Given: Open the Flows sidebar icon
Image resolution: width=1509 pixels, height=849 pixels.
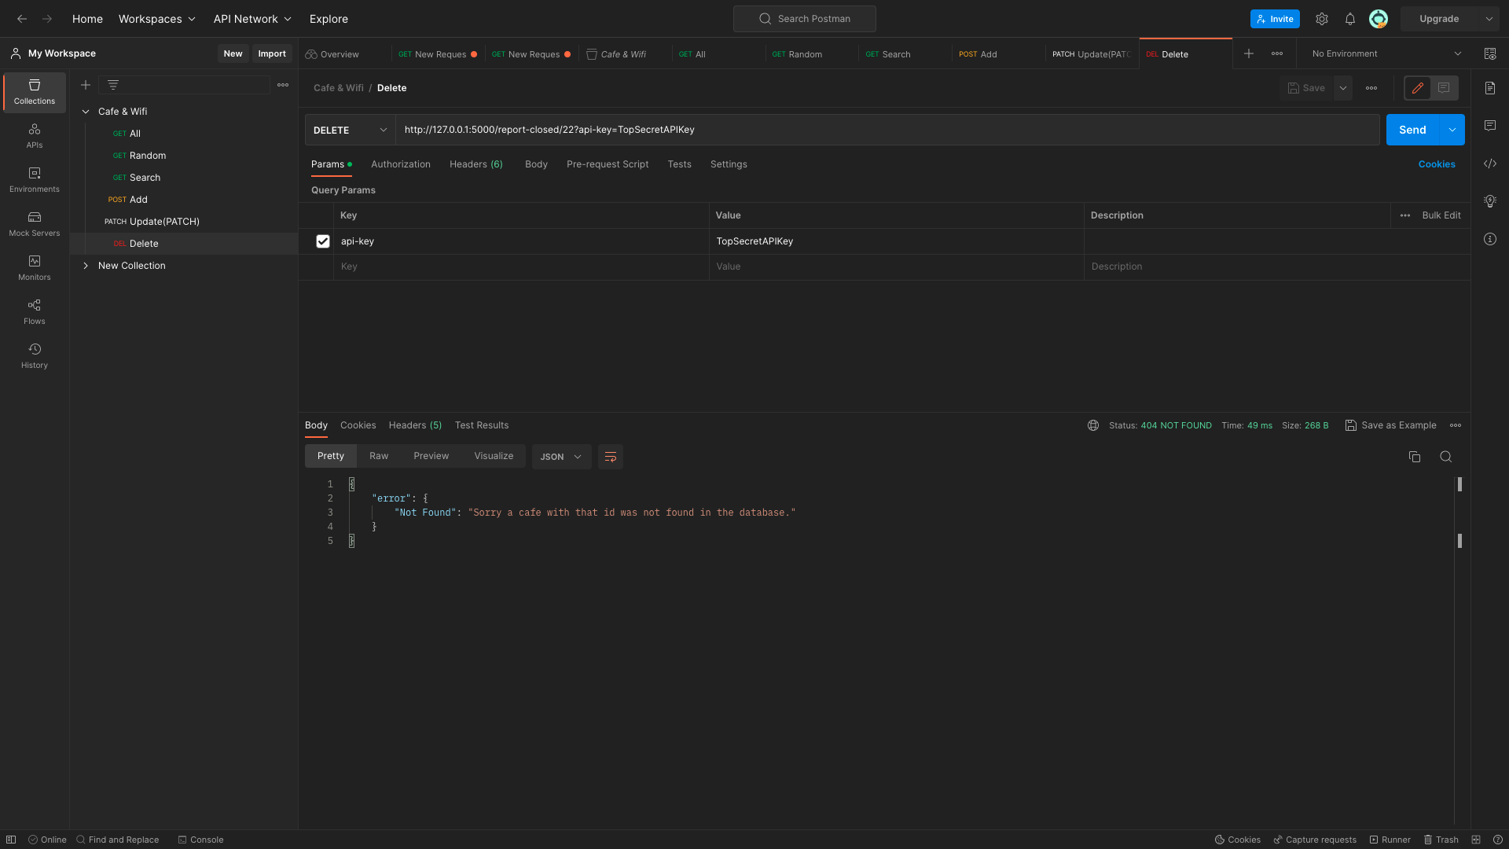Looking at the screenshot, I should coord(34,312).
